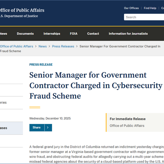Open Information for Journalists
This screenshot has height=164, width=164.
pyautogui.click(x=128, y=33)
